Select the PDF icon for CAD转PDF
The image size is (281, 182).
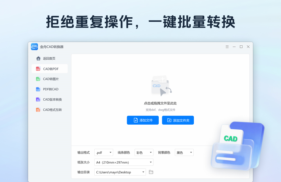pyautogui.click(x=38, y=69)
